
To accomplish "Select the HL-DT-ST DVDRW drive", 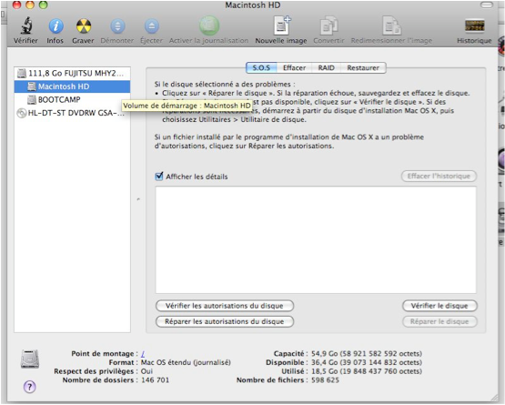I will pyautogui.click(x=72, y=113).
